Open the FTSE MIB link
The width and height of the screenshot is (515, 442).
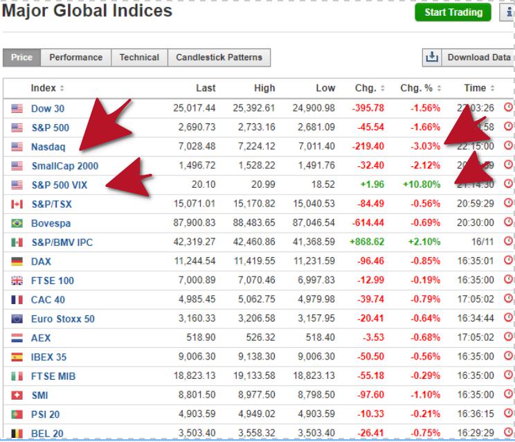click(53, 376)
